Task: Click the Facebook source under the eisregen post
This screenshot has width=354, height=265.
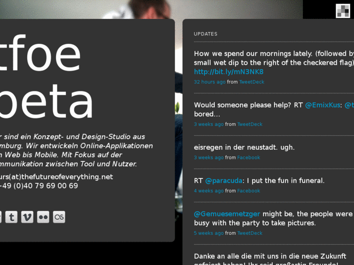Action: [248, 158]
